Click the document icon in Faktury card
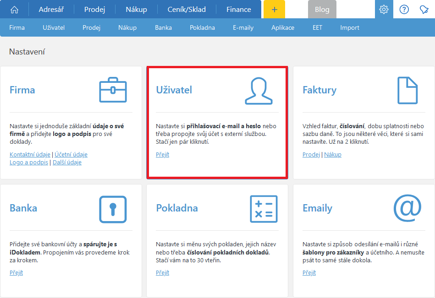This screenshot has height=298, width=435. pyautogui.click(x=407, y=90)
